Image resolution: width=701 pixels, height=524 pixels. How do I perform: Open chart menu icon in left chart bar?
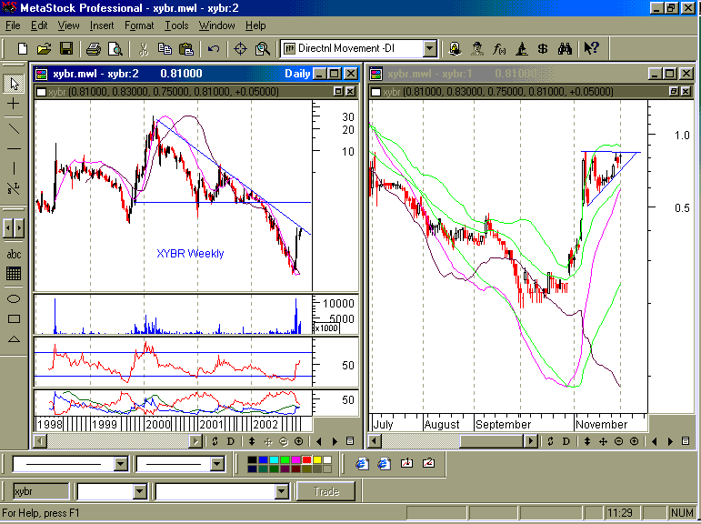[350, 441]
